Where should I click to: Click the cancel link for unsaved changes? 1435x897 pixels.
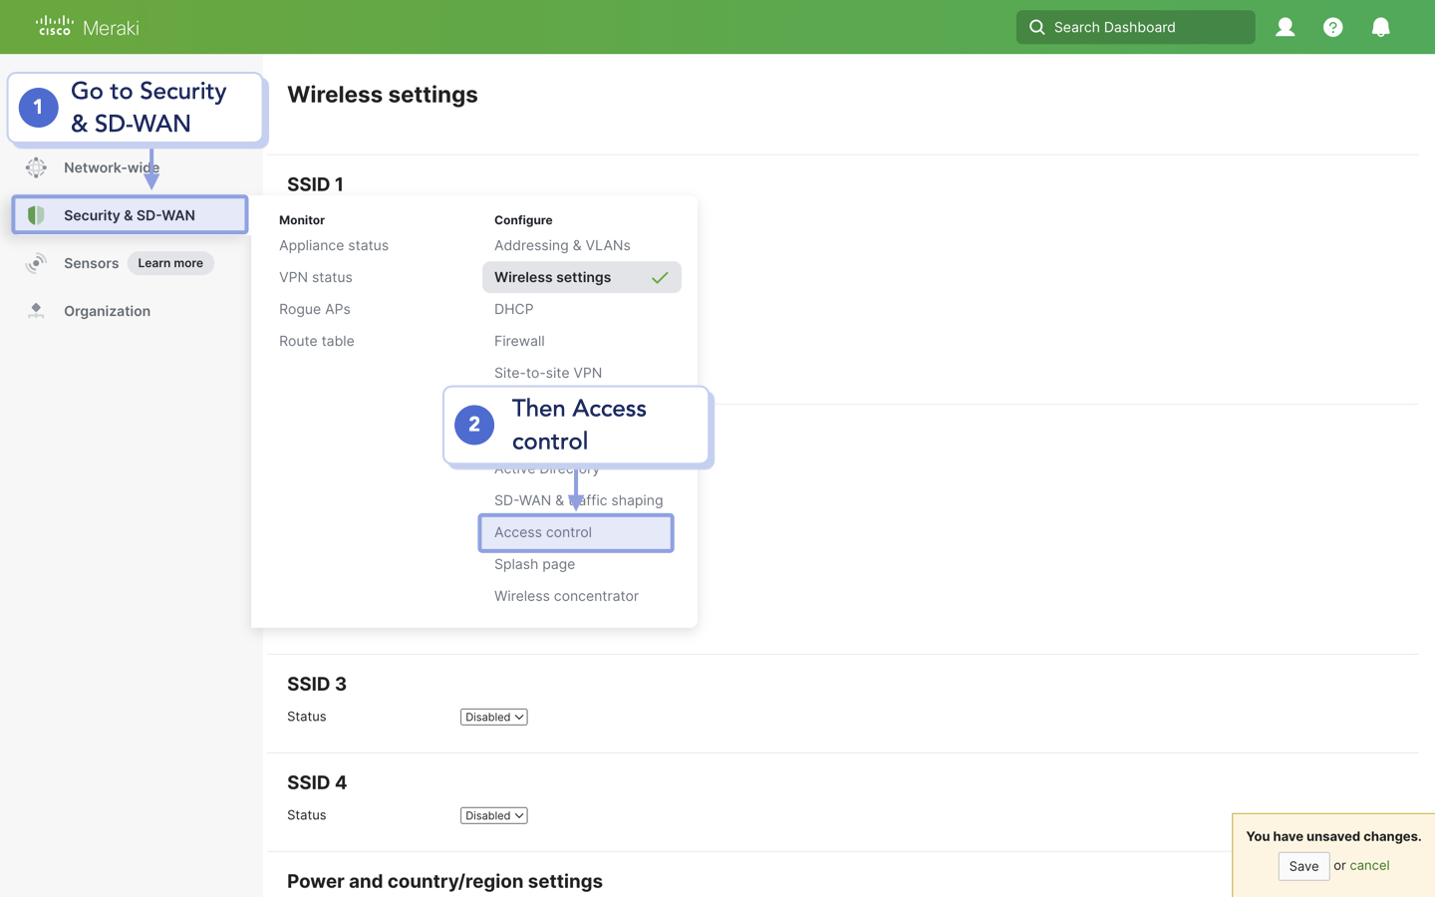[x=1368, y=866]
